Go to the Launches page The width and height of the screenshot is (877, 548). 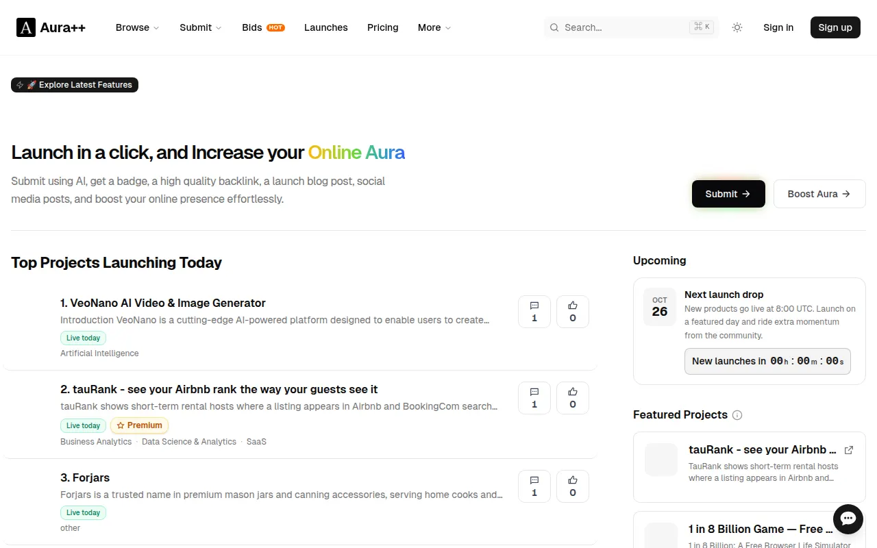pyautogui.click(x=326, y=27)
